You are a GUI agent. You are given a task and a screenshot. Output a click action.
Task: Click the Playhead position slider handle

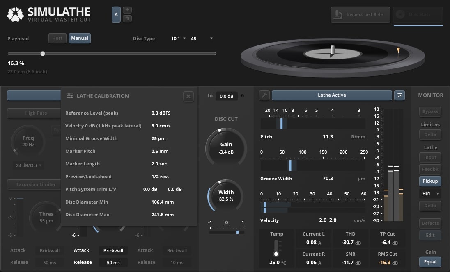[x=43, y=54]
